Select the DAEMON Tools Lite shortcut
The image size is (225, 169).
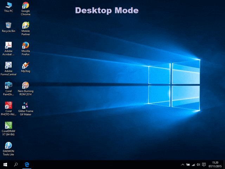[8, 149]
